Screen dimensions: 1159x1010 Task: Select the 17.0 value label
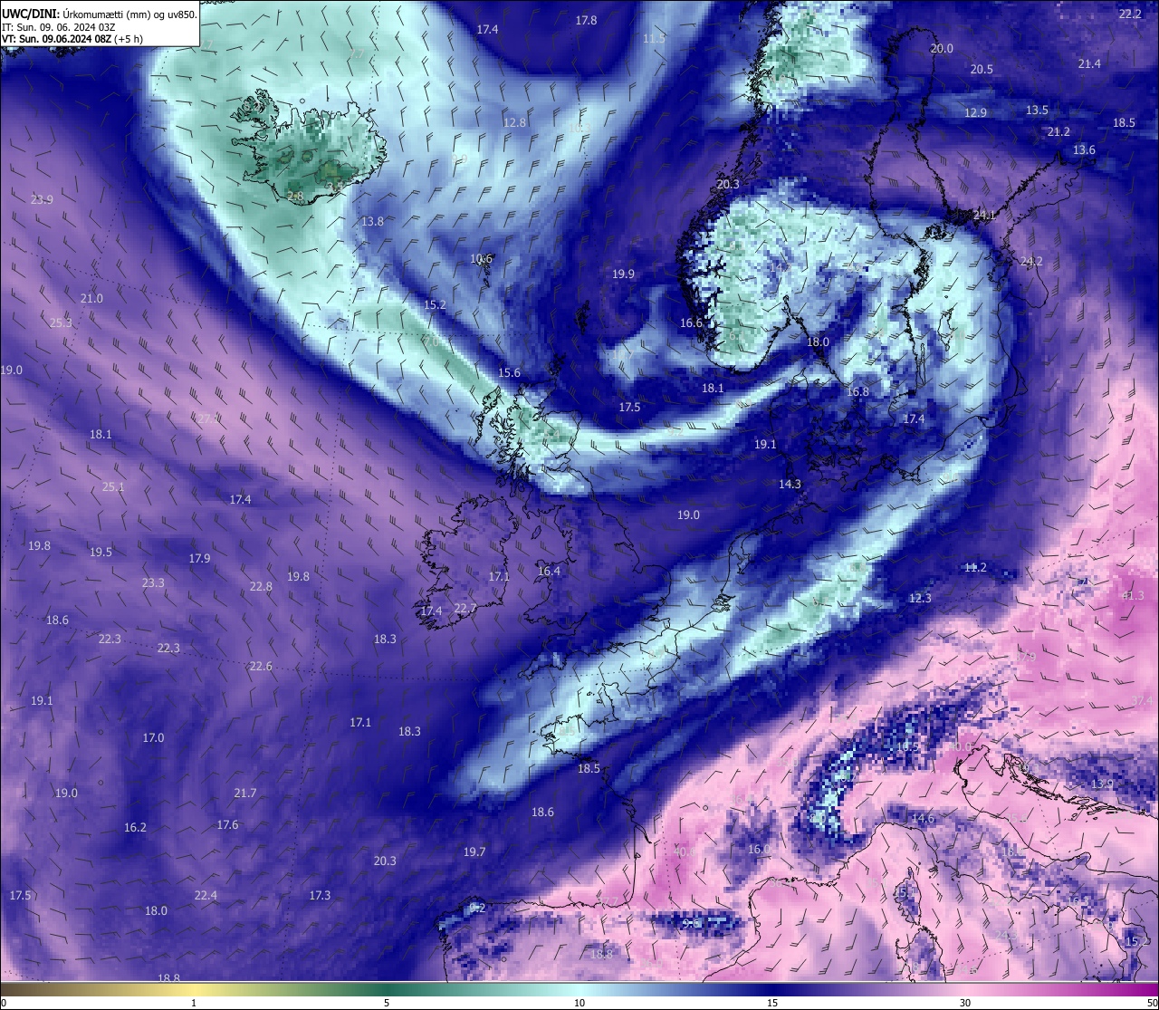point(153,737)
